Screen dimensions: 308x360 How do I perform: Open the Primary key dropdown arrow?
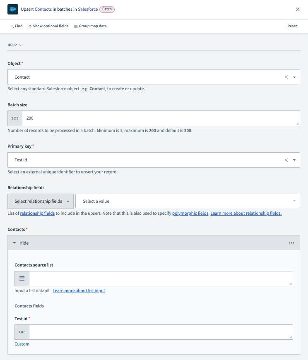coord(294,160)
